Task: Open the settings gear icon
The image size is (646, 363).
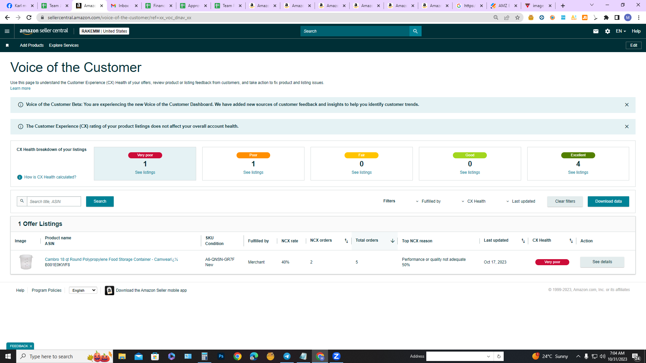Action: (607, 31)
